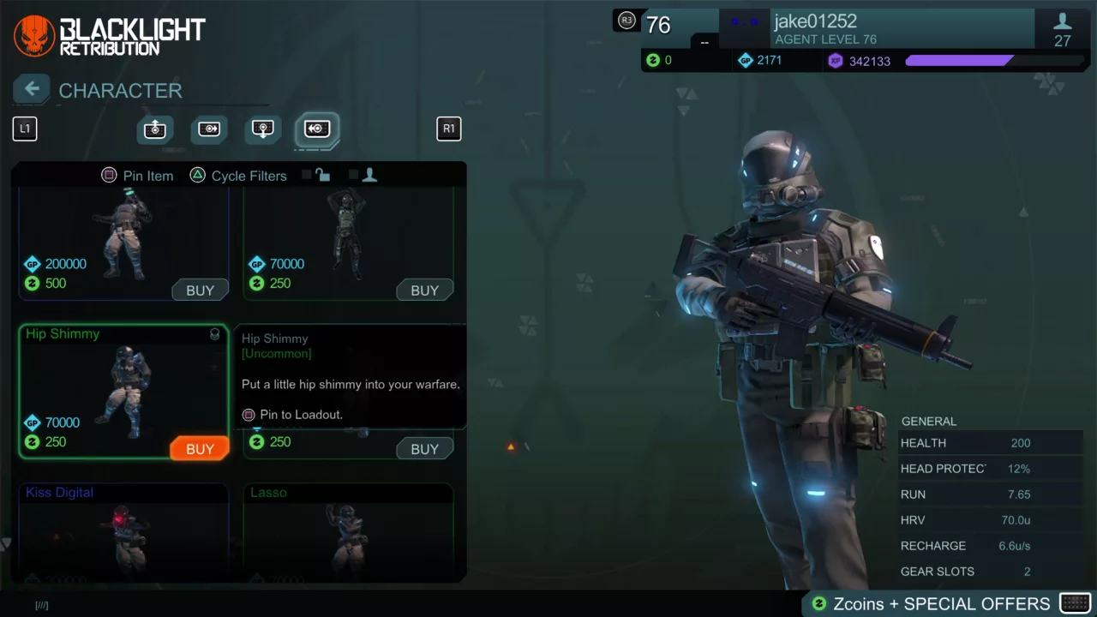
Task: Select the right-arrow taunt slot tab
Action: click(209, 129)
